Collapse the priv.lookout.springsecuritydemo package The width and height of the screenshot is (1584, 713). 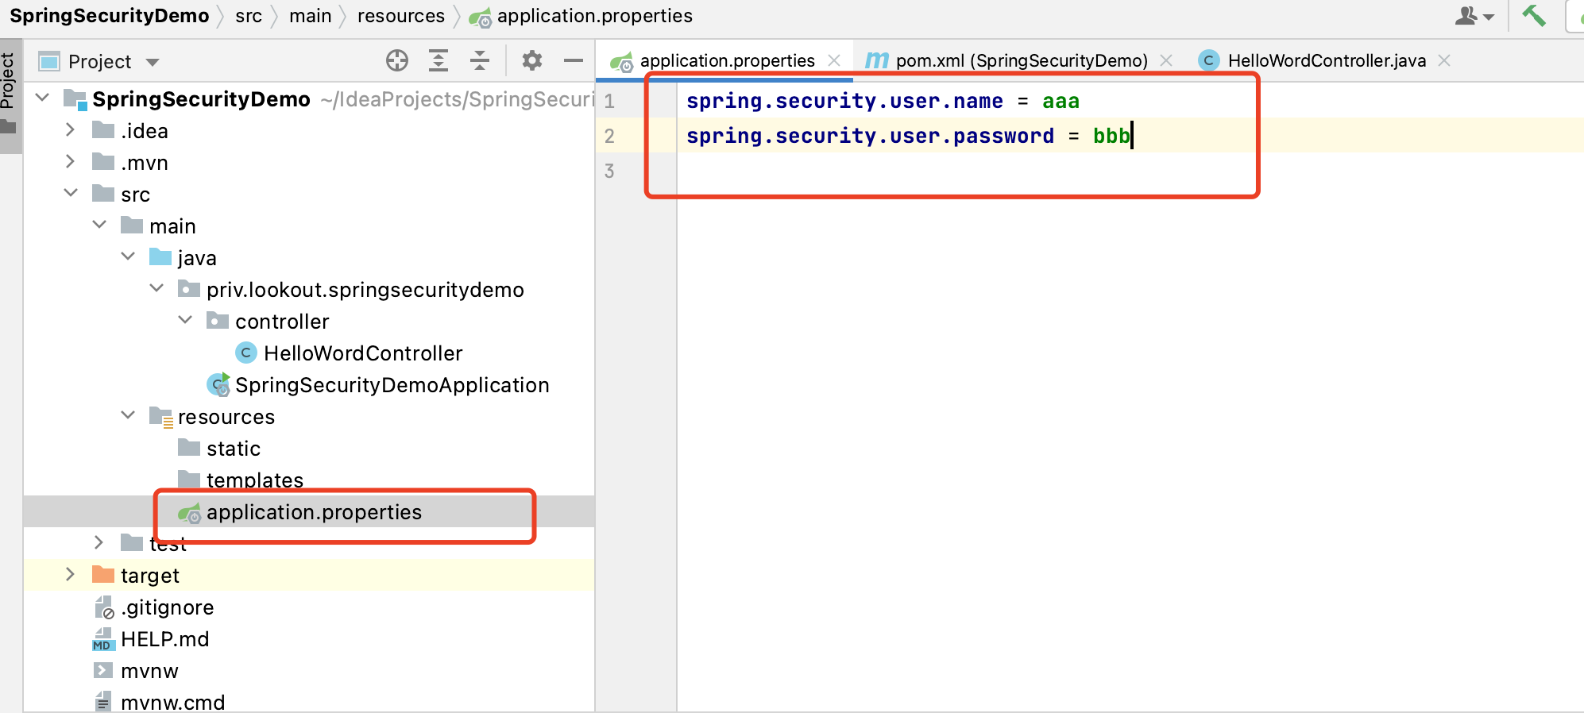156,288
